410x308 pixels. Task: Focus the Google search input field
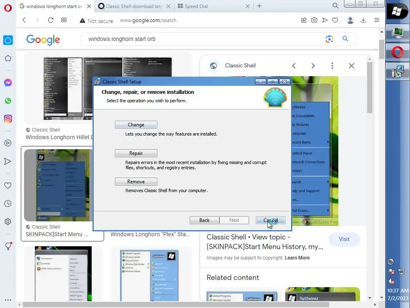click(204, 39)
